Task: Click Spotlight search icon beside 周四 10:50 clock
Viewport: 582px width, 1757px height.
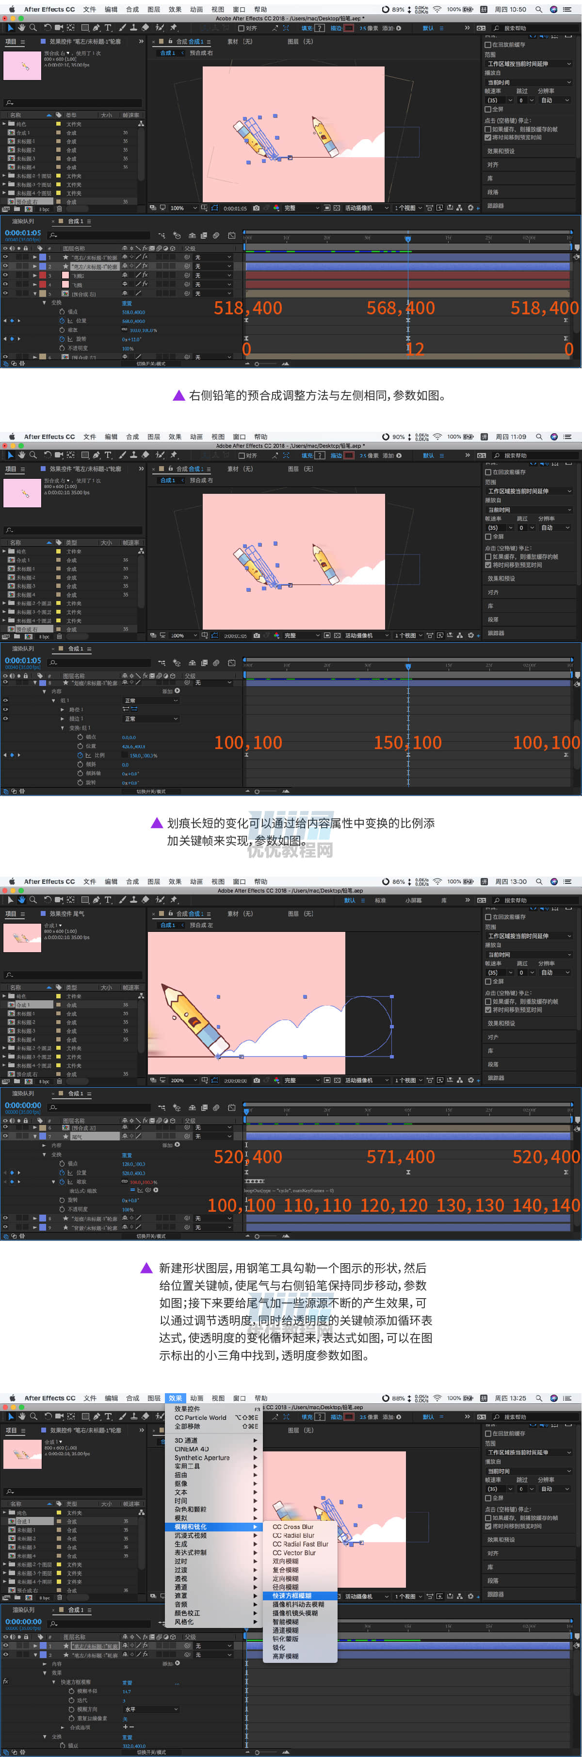Action: (538, 10)
